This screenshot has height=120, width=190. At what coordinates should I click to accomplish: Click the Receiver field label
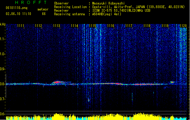61,10
